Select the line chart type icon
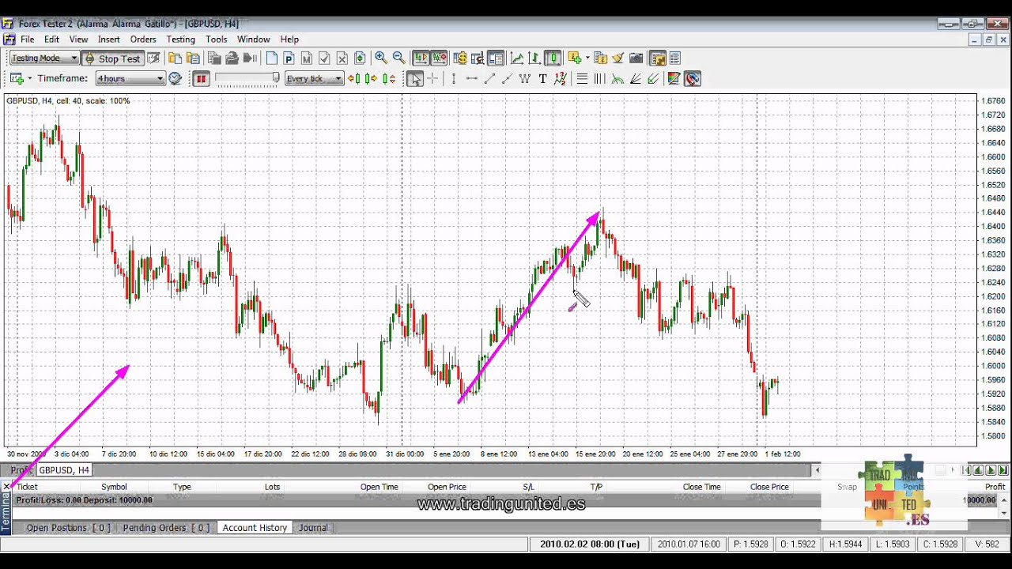Image resolution: width=1012 pixels, height=569 pixels. tap(517, 58)
